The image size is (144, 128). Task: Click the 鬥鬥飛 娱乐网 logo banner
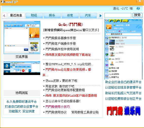click(x=124, y=111)
